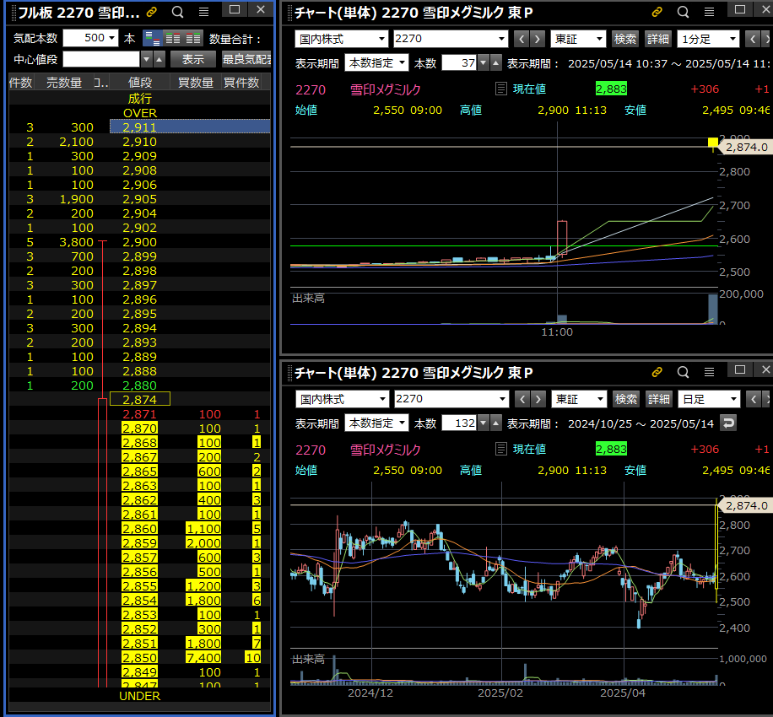Screen dimensions: 773x717
Task: Click the 最良気配 button
Action: [246, 59]
